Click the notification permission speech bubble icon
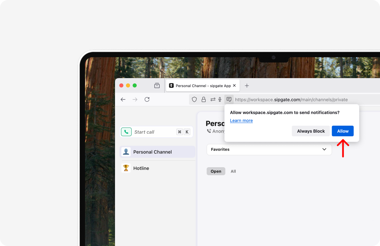The image size is (380, 246). point(229,99)
